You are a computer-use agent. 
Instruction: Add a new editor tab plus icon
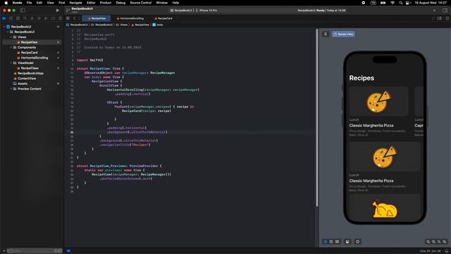434,11
